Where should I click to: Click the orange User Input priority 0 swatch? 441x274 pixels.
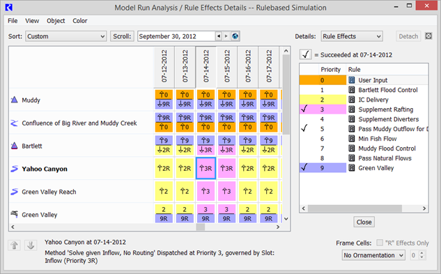click(323, 80)
